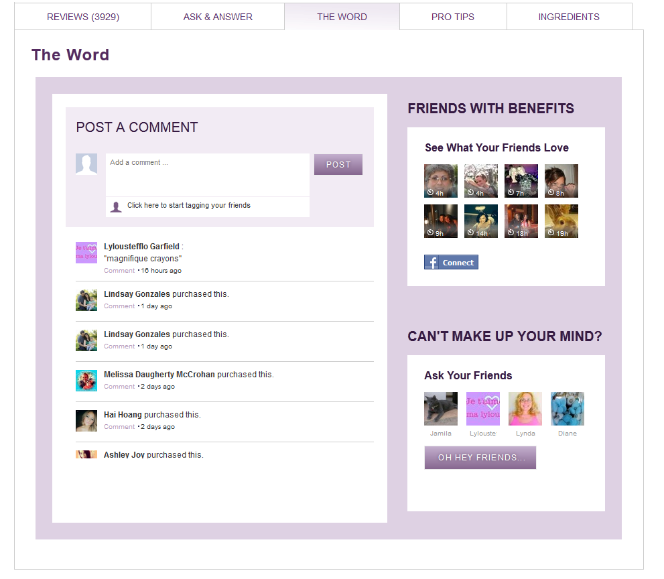Open the friend photo marked 14h
The image size is (664, 579).
click(x=481, y=221)
